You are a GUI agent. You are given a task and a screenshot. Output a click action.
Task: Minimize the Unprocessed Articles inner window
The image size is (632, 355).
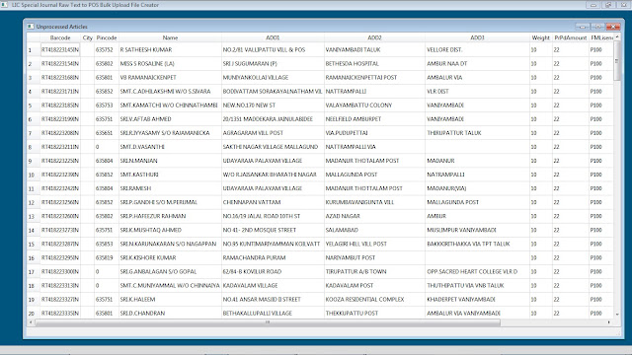(x=582, y=27)
